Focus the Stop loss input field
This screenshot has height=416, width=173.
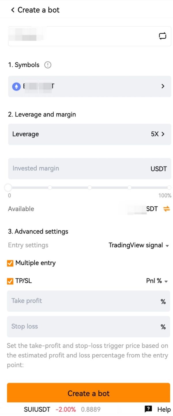84,327
